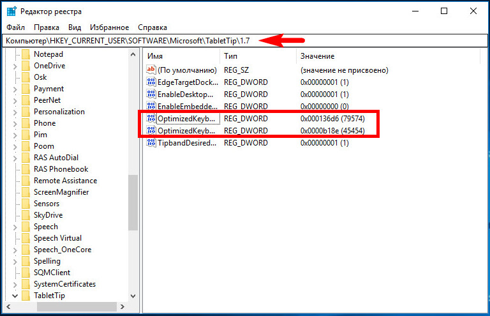
Task: Click the (значение не присвоено) data cell
Action: click(345, 70)
